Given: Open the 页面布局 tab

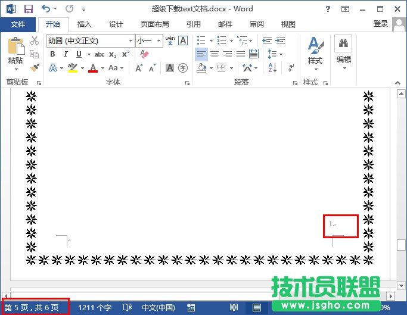Looking at the screenshot, I should point(154,24).
